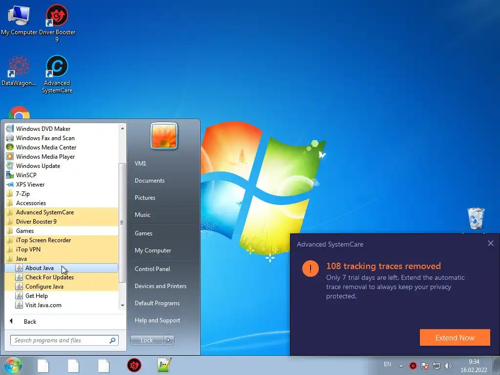Expand the Accessories folder
Viewport: 500px width, 375px height.
(61, 203)
